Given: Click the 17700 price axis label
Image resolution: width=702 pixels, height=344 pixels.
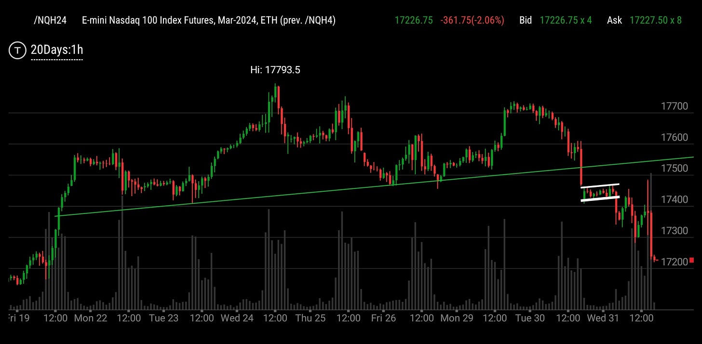Looking at the screenshot, I should pyautogui.click(x=675, y=106).
